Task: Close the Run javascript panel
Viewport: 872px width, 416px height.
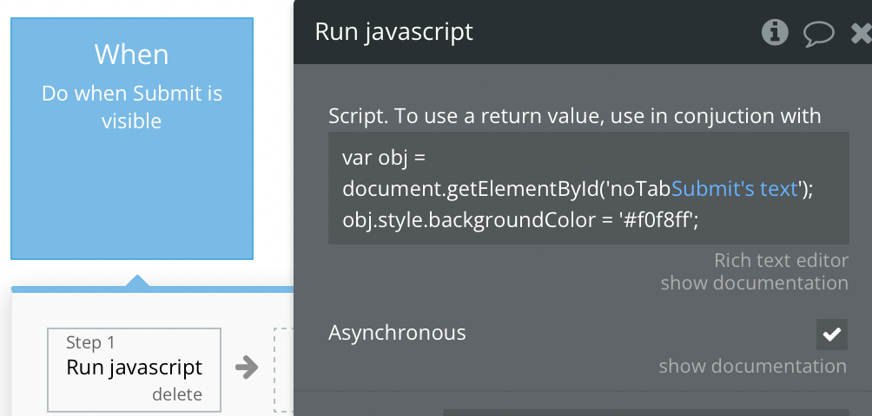Action: click(x=862, y=33)
